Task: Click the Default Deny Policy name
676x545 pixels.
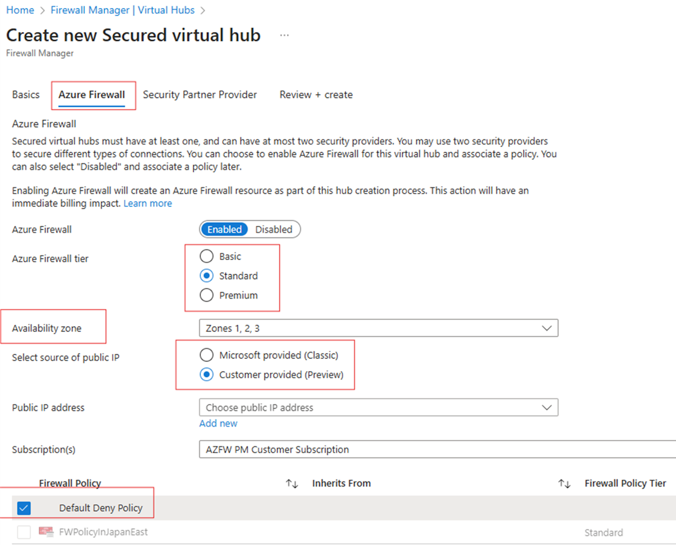Action: tap(101, 508)
